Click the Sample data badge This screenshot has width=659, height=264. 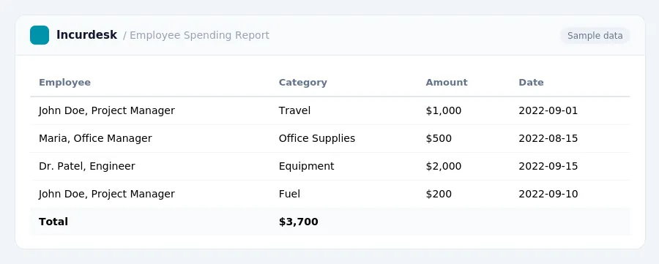(x=595, y=36)
